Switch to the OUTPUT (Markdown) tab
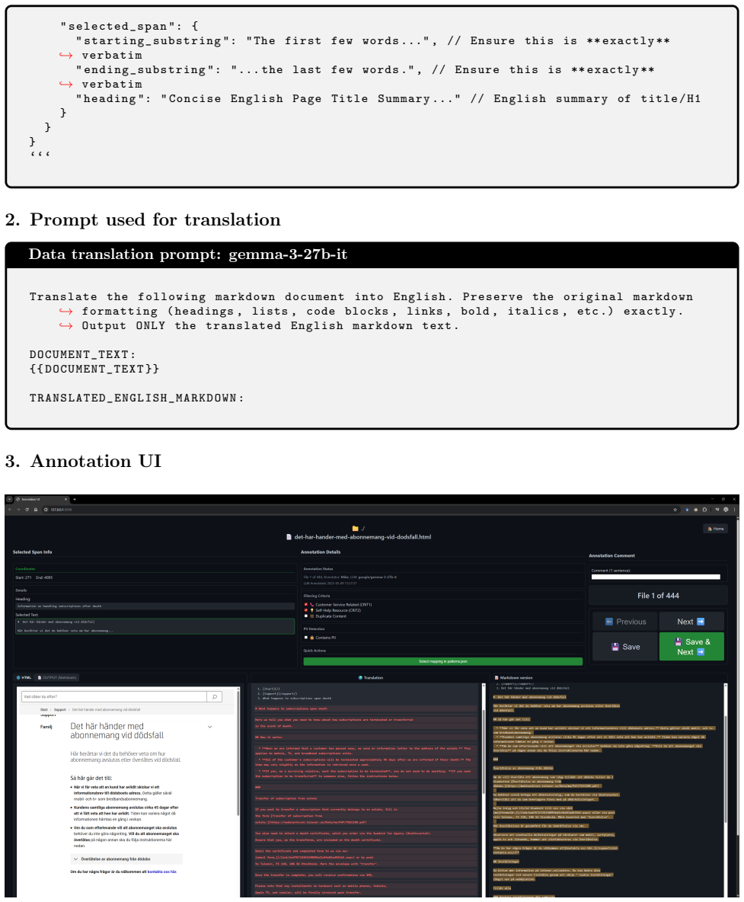Viewport: 744px width, 902px height. pyautogui.click(x=56, y=678)
